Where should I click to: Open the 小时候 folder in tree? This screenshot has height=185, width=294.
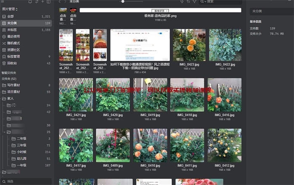[21, 152]
